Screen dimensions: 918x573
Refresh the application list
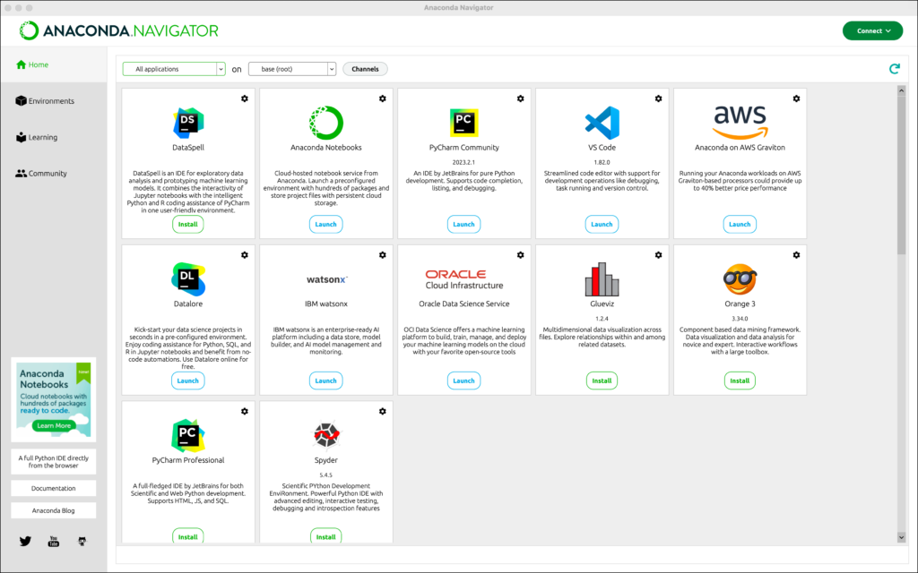[x=894, y=69]
